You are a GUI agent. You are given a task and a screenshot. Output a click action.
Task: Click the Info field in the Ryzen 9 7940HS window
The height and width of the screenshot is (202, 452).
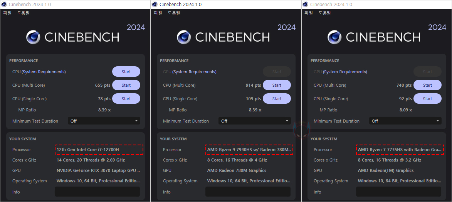(x=248, y=192)
